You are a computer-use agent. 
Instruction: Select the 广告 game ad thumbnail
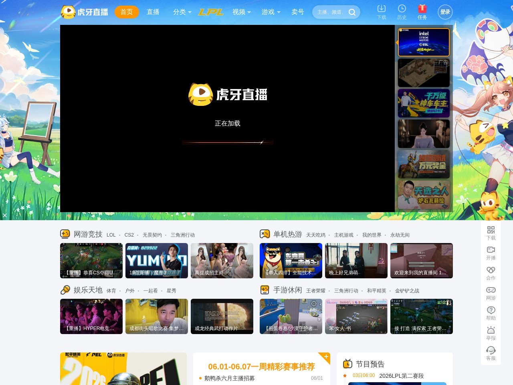pyautogui.click(x=424, y=73)
